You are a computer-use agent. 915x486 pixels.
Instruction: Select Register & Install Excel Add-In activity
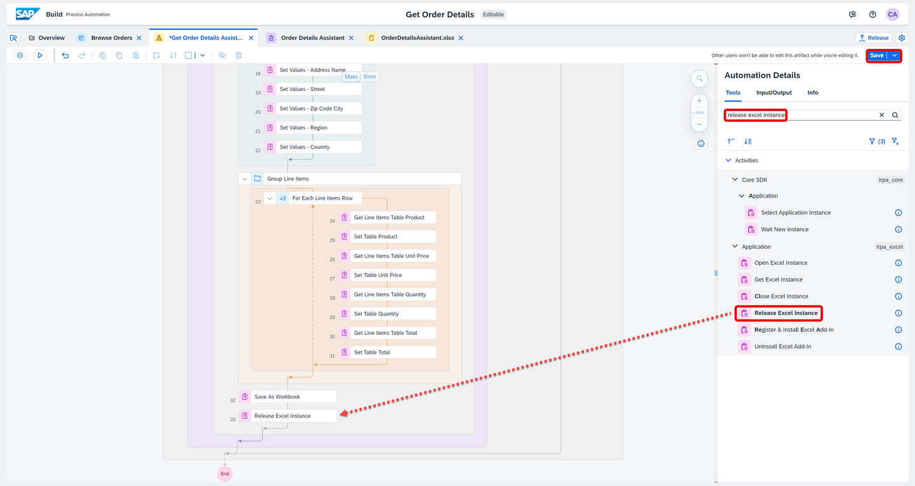click(794, 330)
